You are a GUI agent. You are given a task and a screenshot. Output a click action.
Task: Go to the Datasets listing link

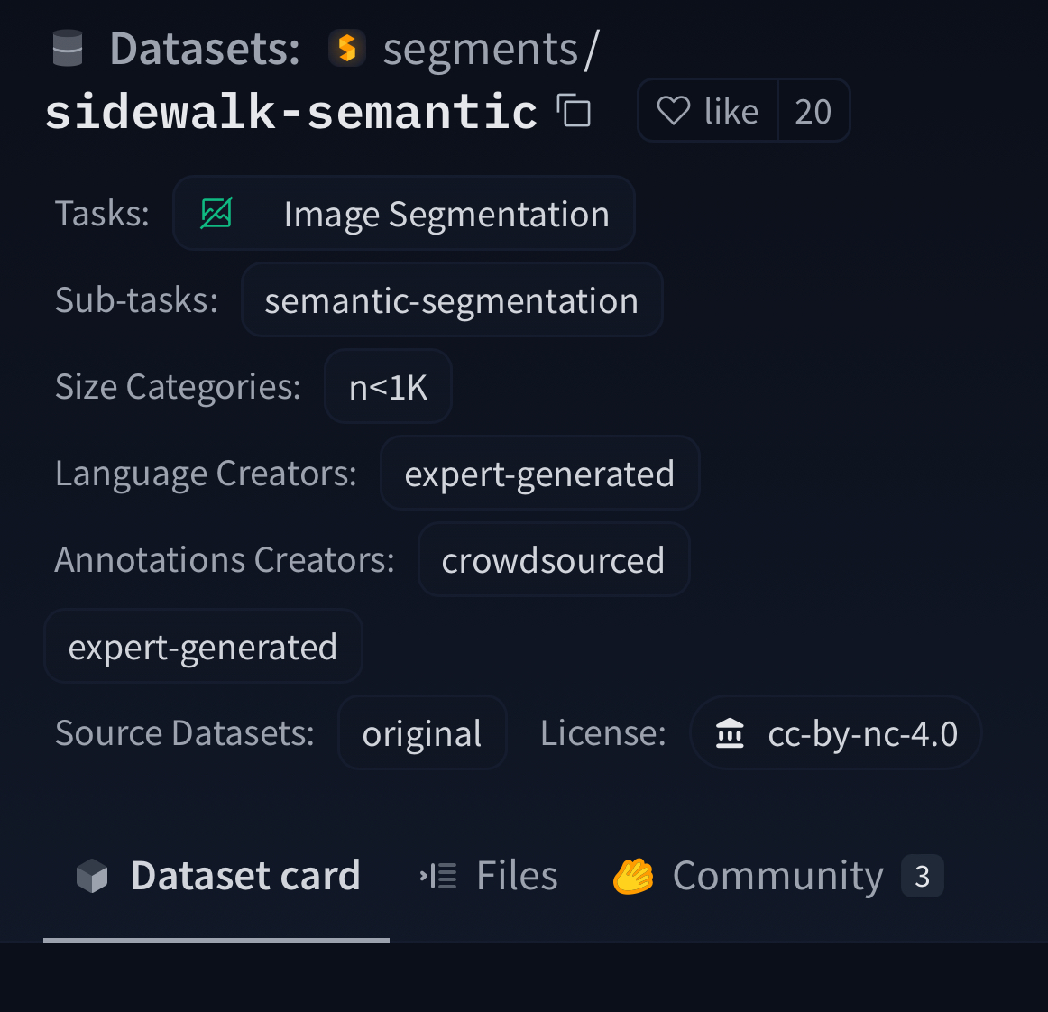tap(205, 49)
